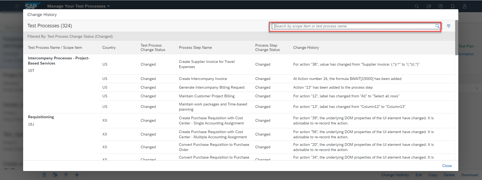
Task: Click the action "38" Supplier invoice change text
Action: coord(356,64)
